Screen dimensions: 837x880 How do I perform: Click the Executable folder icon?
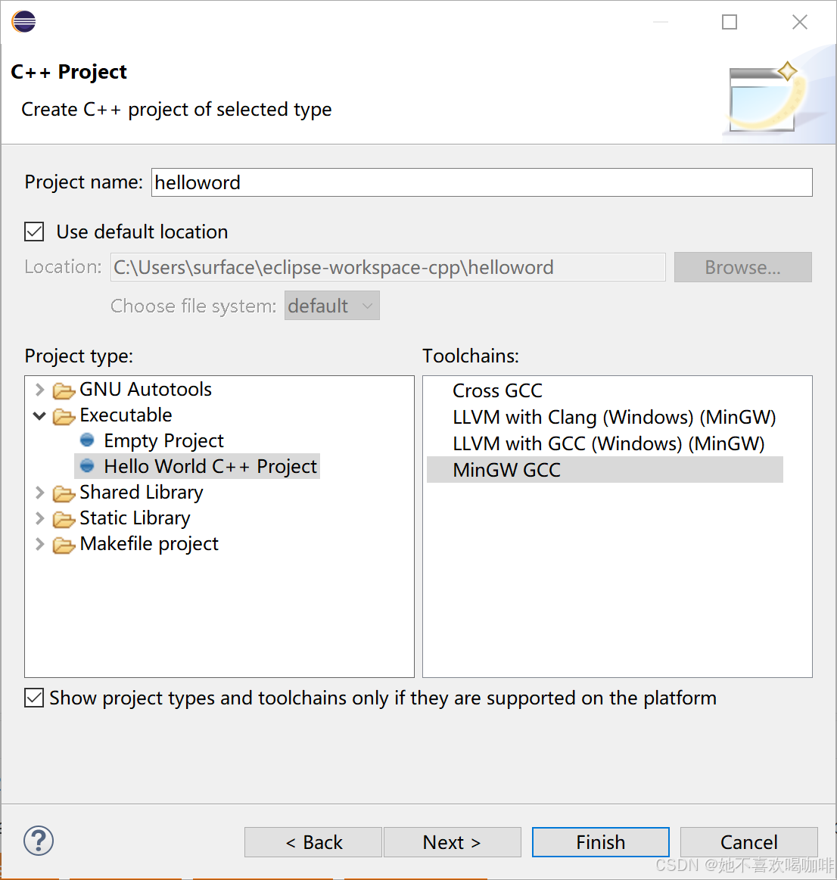[x=64, y=416]
